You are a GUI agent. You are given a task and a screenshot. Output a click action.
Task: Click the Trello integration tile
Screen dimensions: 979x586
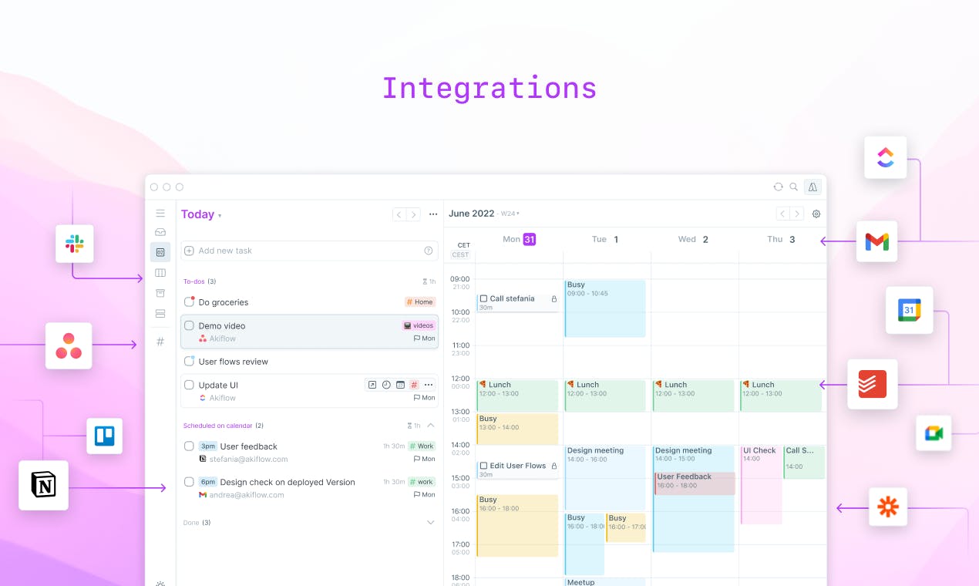point(104,436)
